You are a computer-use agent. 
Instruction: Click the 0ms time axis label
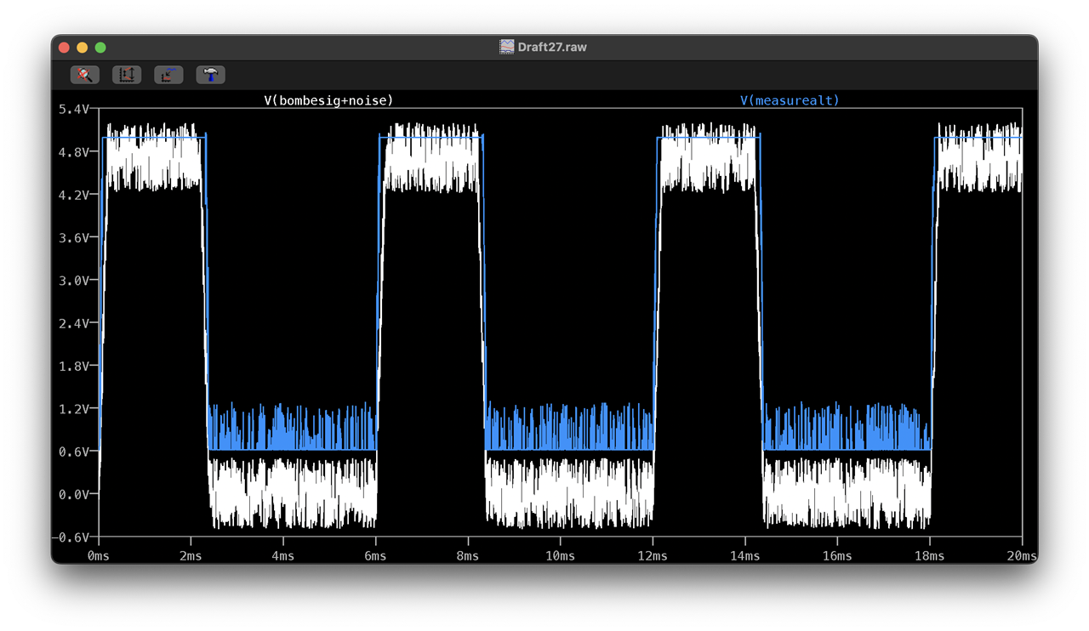(99, 556)
